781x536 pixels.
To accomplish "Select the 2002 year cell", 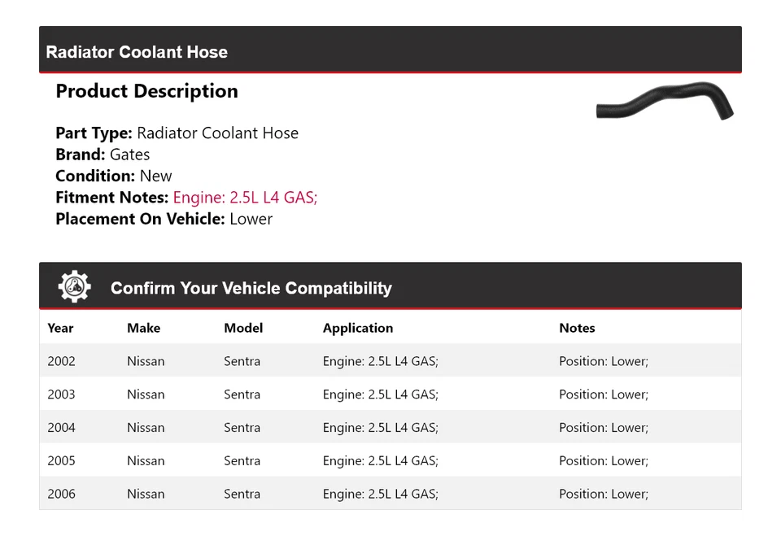I will (x=61, y=361).
